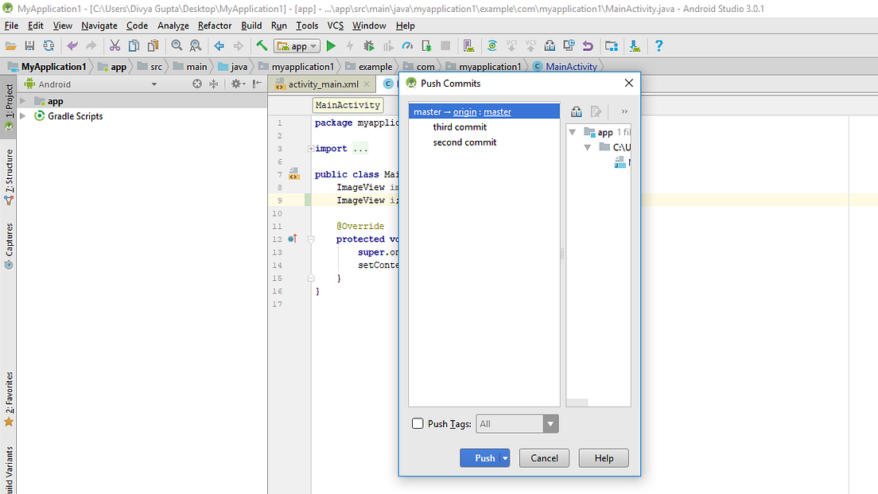The width and height of the screenshot is (878, 494).
Task: Collapse the app folder in push tree
Action: (573, 132)
